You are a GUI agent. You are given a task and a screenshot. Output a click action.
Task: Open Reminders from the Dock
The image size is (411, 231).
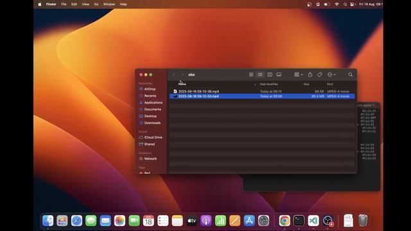click(163, 221)
